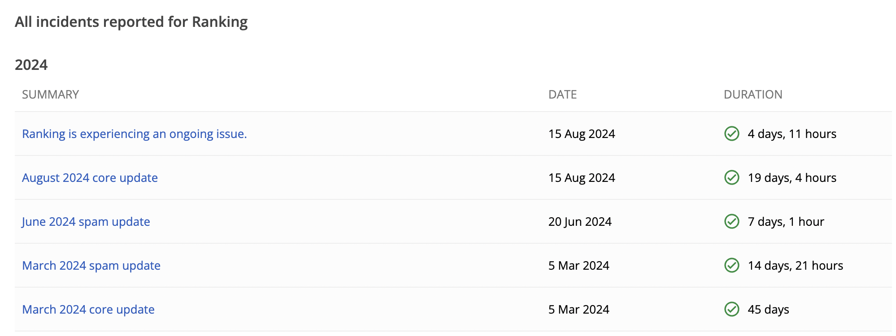This screenshot has height=336, width=896.
Task: Click the resolved checkmark icon beside 4 days, 11 hours
Action: 731,134
